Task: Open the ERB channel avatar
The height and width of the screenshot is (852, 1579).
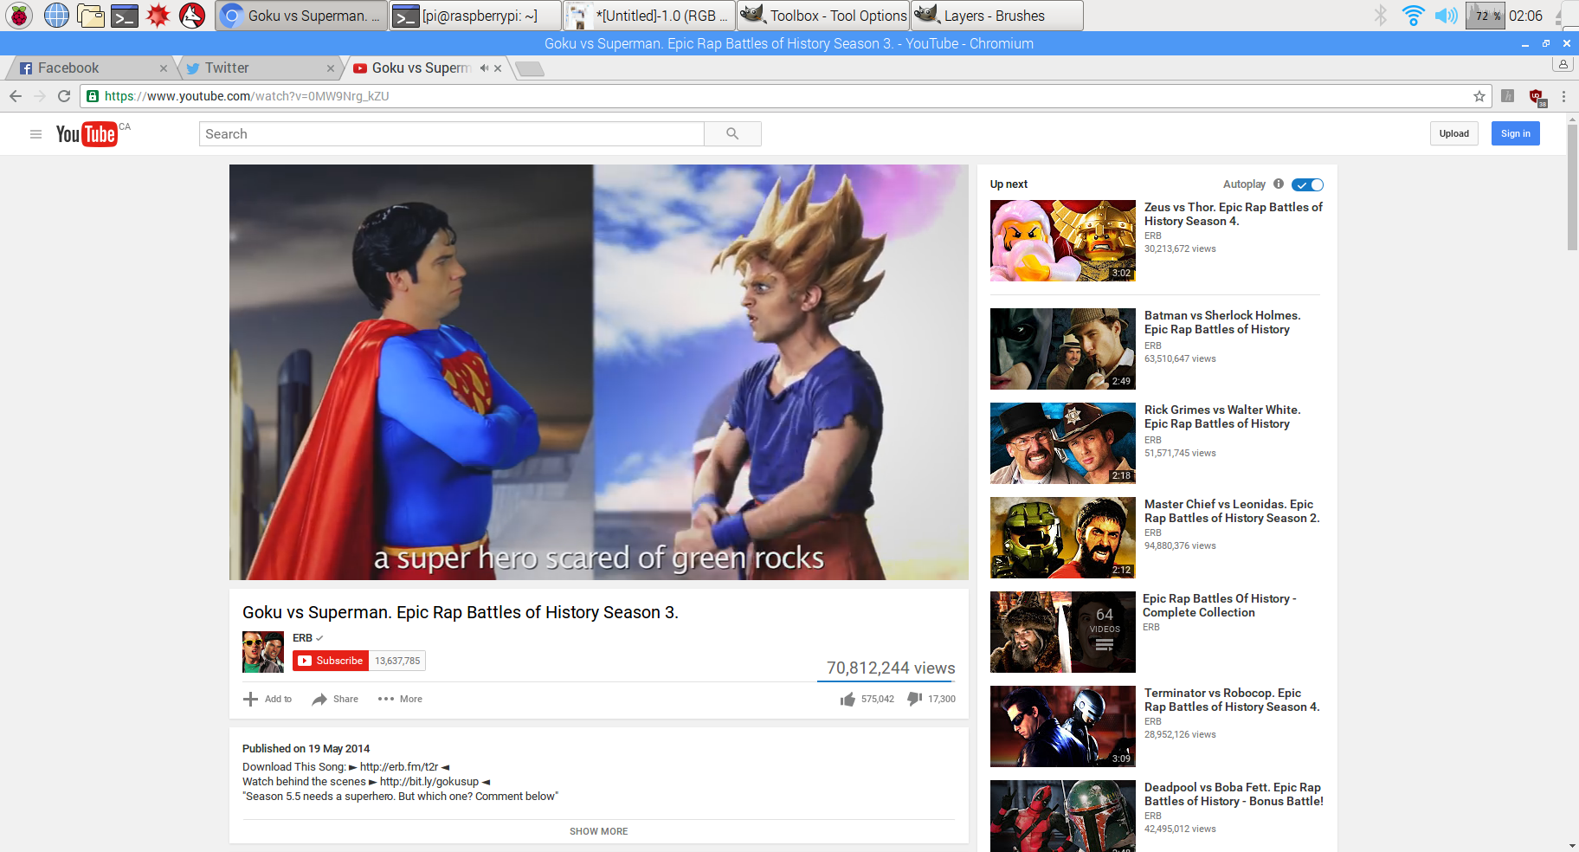Action: tap(263, 652)
